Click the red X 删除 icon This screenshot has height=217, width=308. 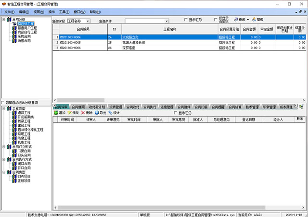(x=83, y=113)
